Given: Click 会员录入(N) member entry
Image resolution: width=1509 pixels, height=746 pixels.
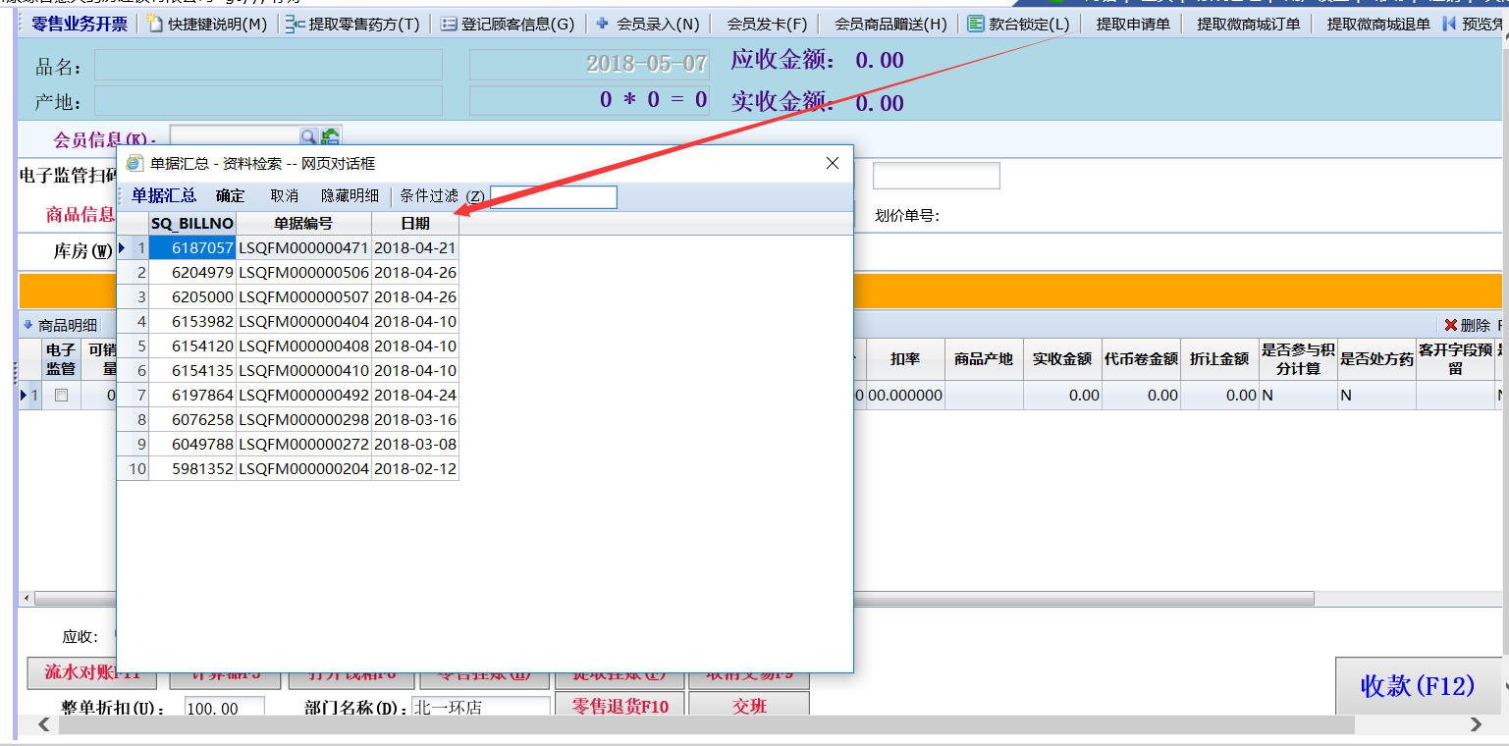Looking at the screenshot, I should pyautogui.click(x=648, y=24).
